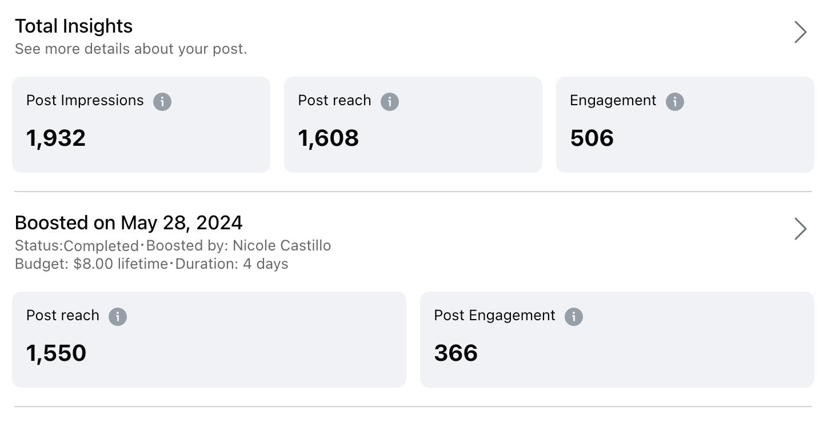Click the Duration: 4 days text
This screenshot has height=422, width=831.
pyautogui.click(x=231, y=264)
